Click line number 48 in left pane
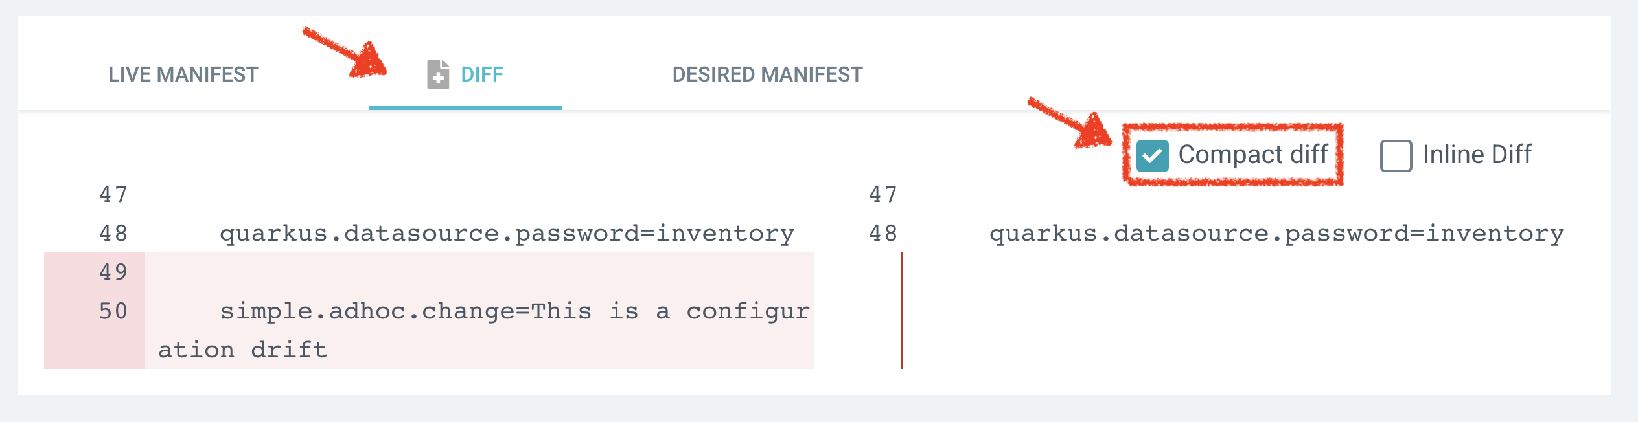Viewport: 1638px width, 422px height. pos(113,233)
